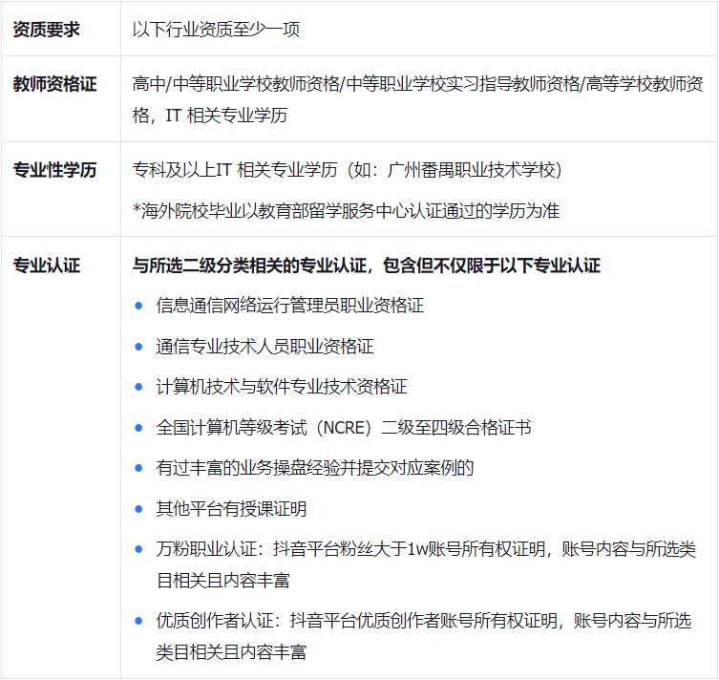Click the 专业性学历 row header
This screenshot has width=719, height=680.
(x=54, y=170)
